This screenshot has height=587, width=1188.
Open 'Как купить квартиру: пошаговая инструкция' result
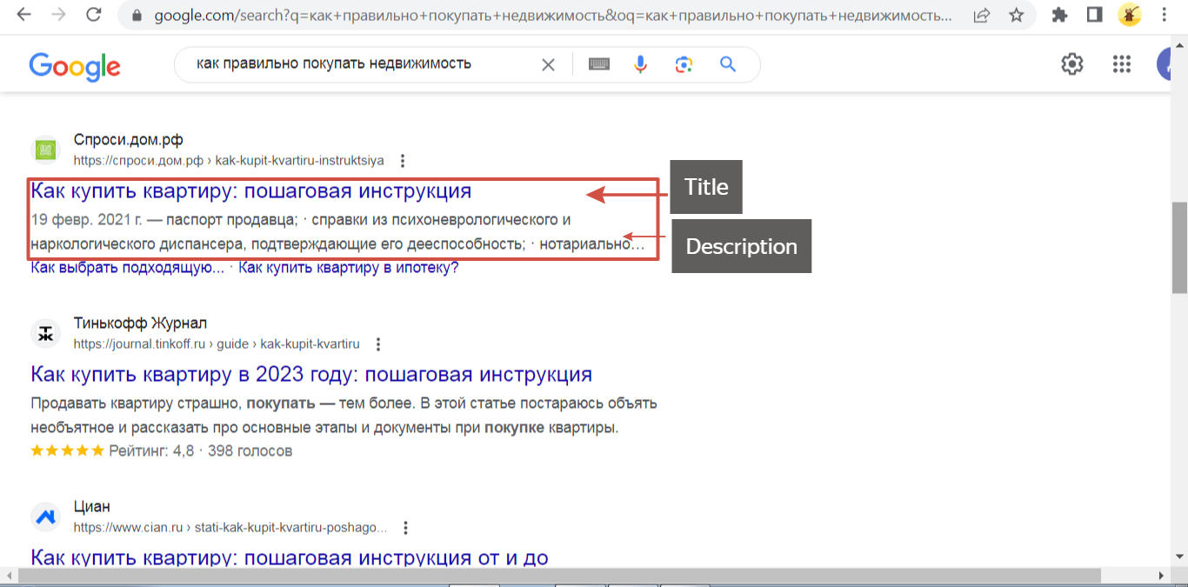click(x=250, y=191)
